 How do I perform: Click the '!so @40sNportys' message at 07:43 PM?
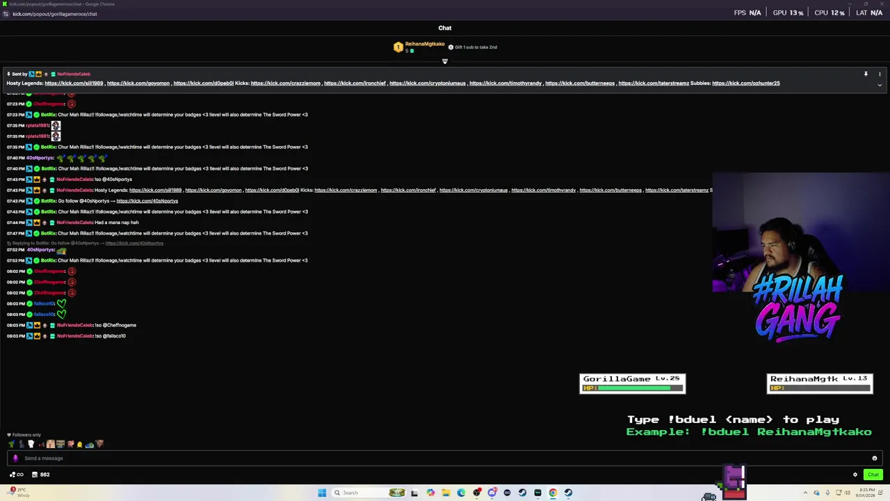coord(113,180)
